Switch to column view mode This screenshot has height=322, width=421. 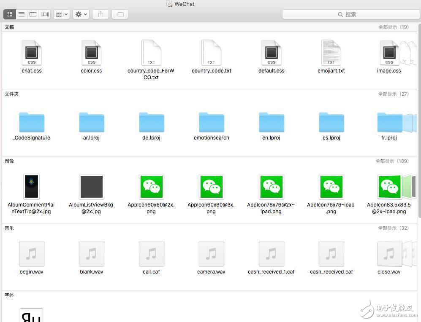coord(33,14)
